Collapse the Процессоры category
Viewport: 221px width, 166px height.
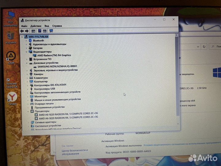point(28,111)
